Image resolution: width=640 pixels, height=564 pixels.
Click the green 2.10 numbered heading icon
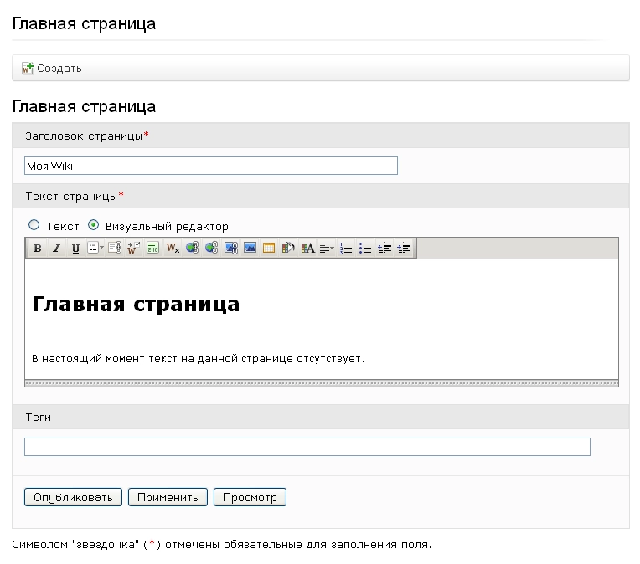point(153,248)
